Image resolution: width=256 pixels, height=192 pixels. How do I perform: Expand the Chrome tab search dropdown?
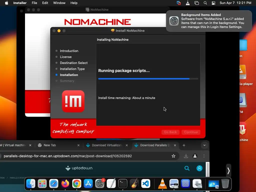tap(204, 145)
